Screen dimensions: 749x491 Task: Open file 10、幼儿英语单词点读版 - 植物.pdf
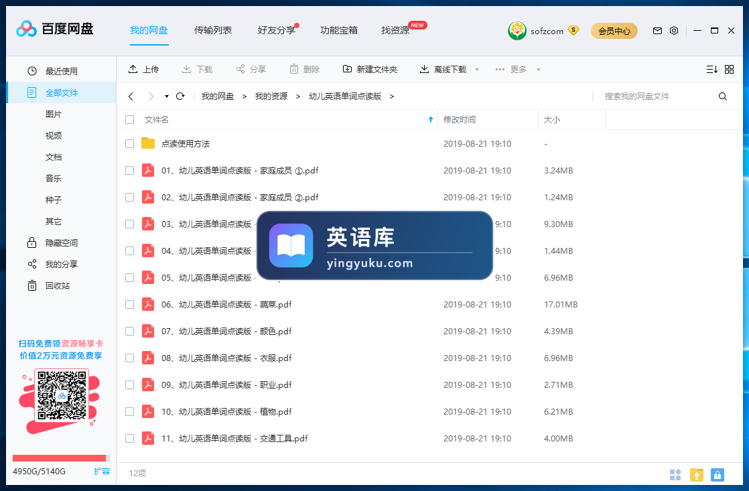click(226, 411)
